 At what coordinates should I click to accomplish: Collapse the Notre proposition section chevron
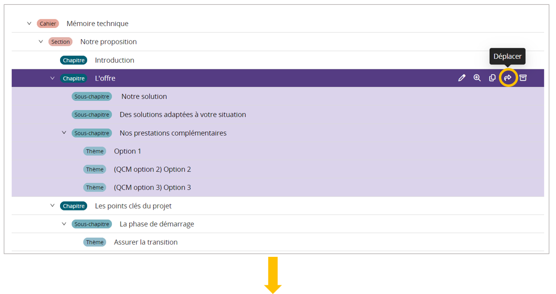tap(41, 42)
